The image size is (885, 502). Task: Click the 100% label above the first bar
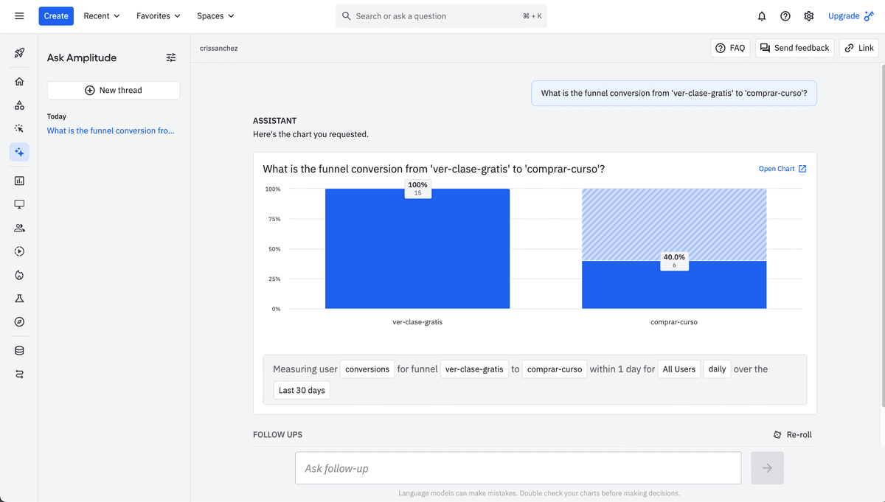coord(417,189)
